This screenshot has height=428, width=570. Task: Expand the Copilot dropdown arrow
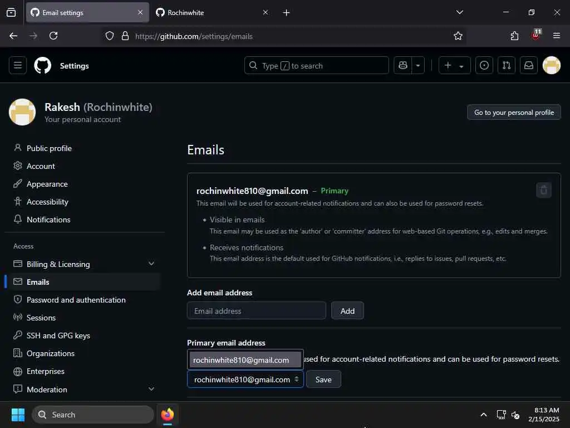point(418,66)
